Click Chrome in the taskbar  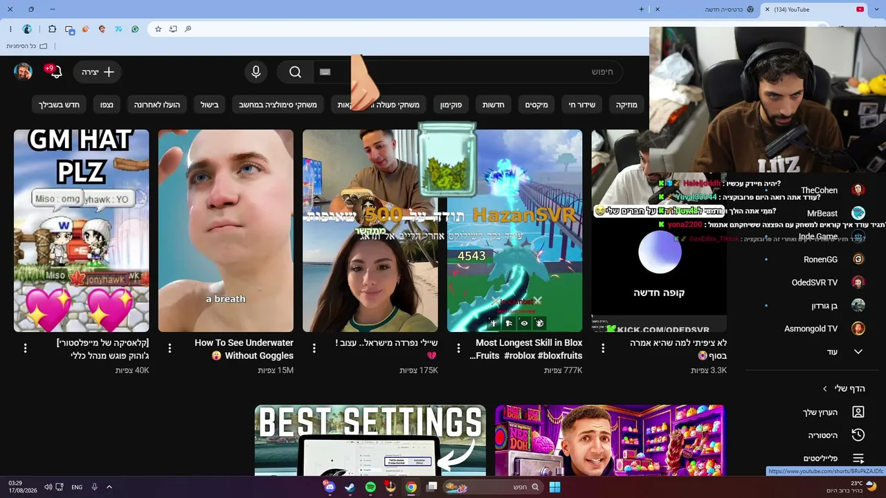(411, 487)
